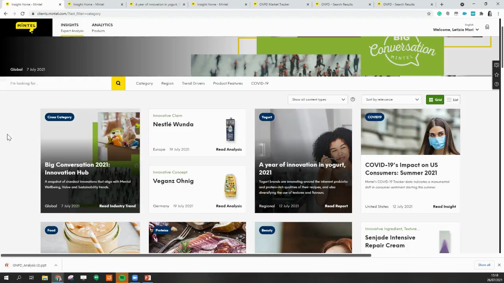Viewport: 504px width, 283px height.
Task: Open the Trend Drivers filter menu
Action: (x=193, y=83)
